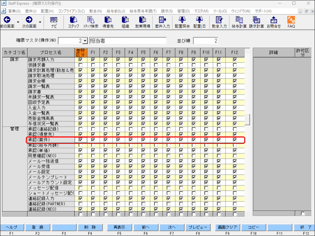
Task: Toggle F12 checkbox for 請求月額入力 row
Action: pyautogui.click(x=235, y=60)
